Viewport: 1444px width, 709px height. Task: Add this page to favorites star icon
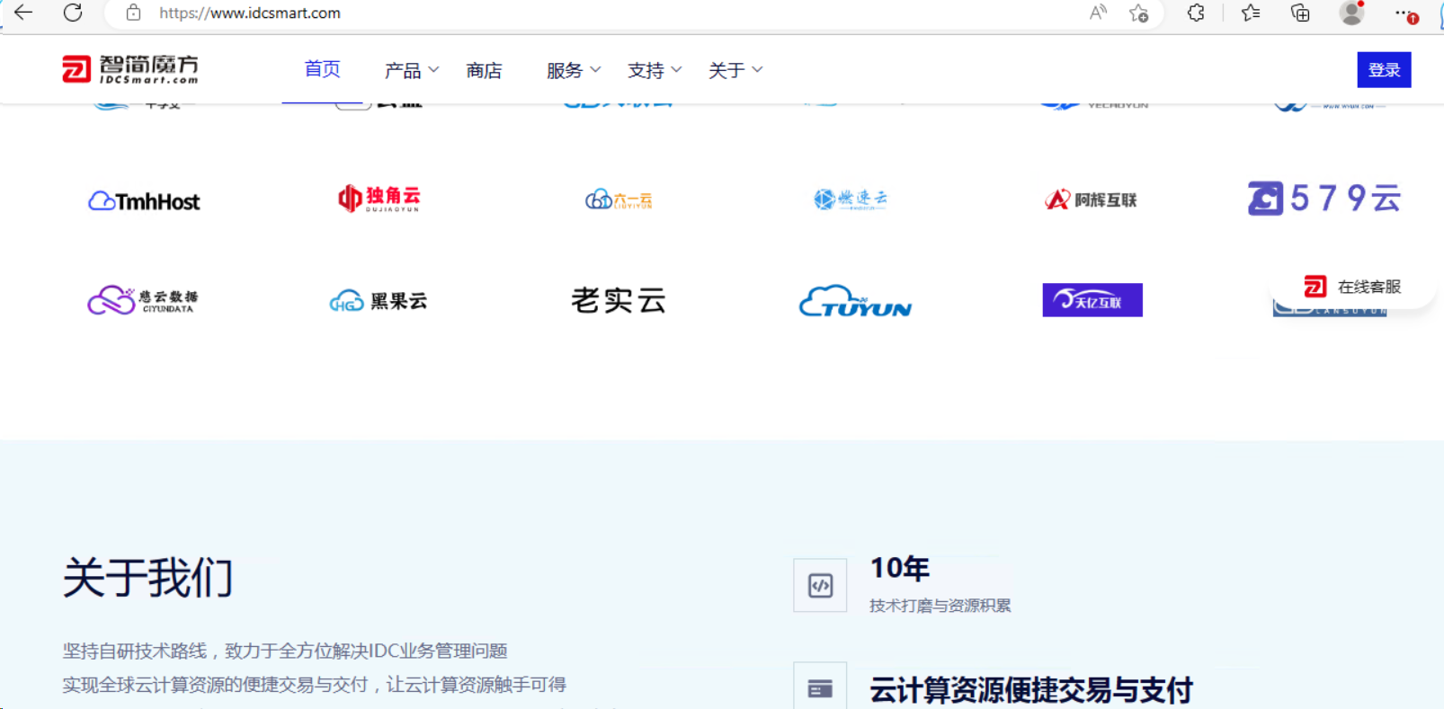pos(1139,13)
